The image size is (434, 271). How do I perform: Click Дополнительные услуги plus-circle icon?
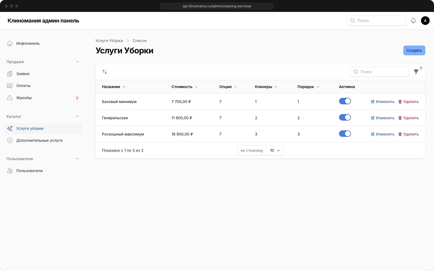click(x=10, y=140)
